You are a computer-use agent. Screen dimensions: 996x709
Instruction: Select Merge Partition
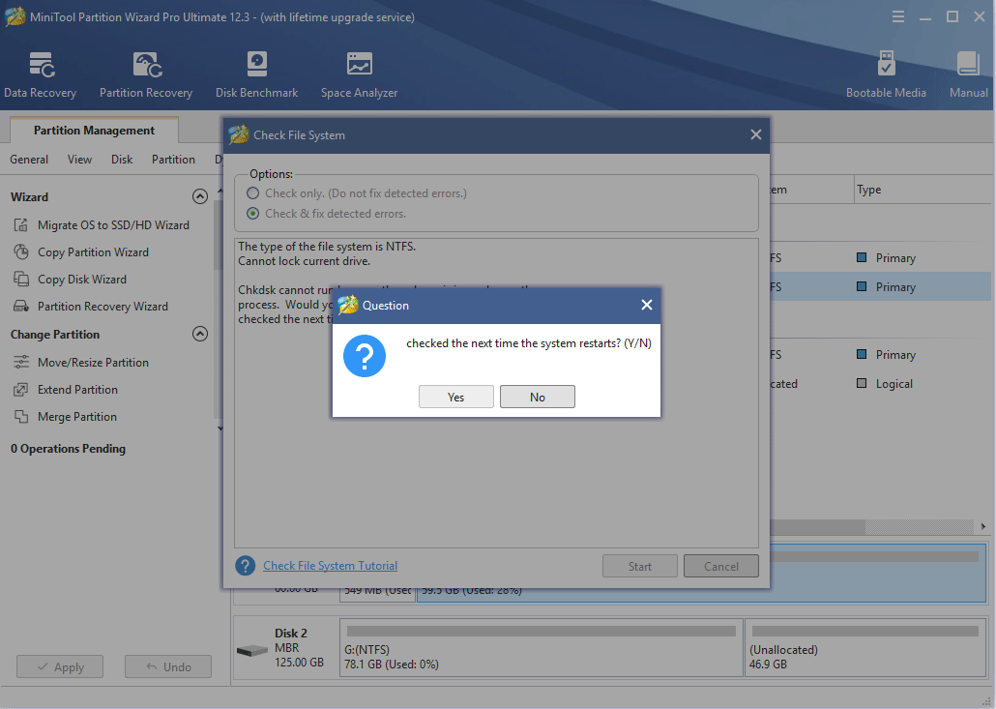coord(76,417)
